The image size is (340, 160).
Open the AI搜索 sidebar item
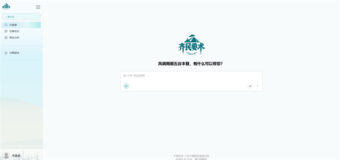click(x=21, y=25)
